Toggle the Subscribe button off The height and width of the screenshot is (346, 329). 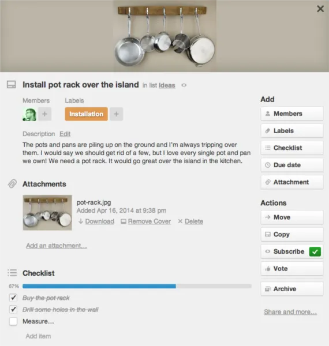tap(292, 251)
